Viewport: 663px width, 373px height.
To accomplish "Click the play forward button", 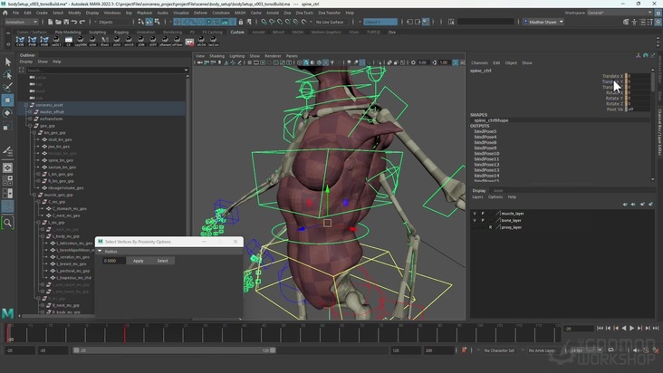I will click(631, 328).
